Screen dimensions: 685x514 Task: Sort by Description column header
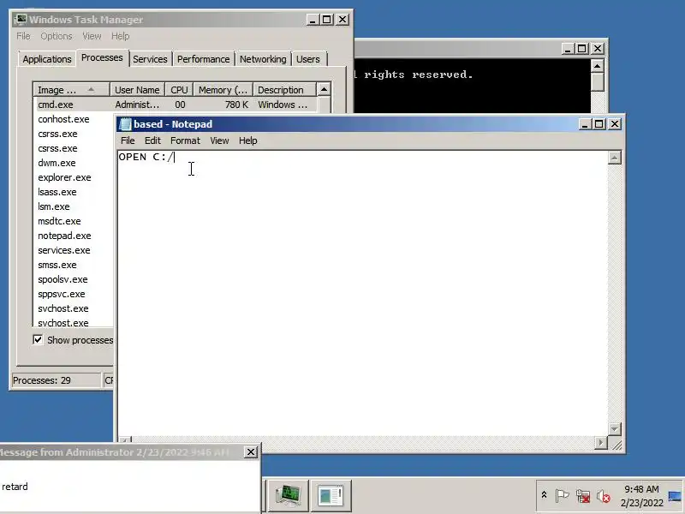284,90
